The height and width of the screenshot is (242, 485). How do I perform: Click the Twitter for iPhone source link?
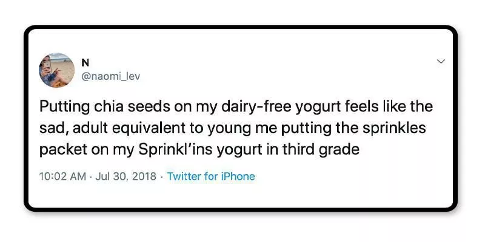(x=210, y=177)
